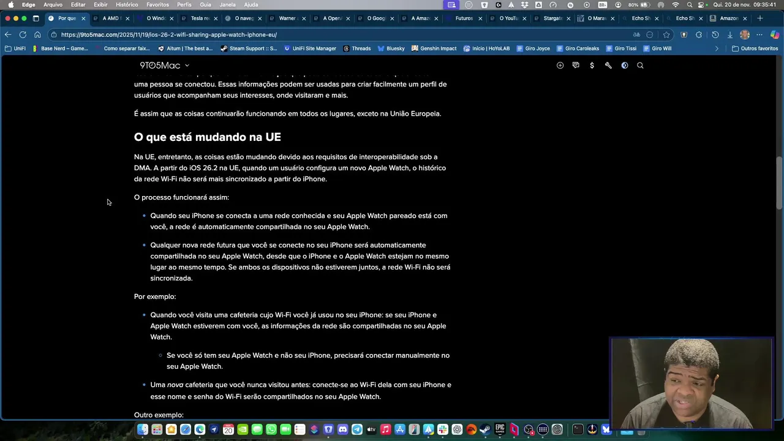Image resolution: width=784 pixels, height=441 pixels.
Task: Open Apple TV in the Dock
Action: (371, 429)
